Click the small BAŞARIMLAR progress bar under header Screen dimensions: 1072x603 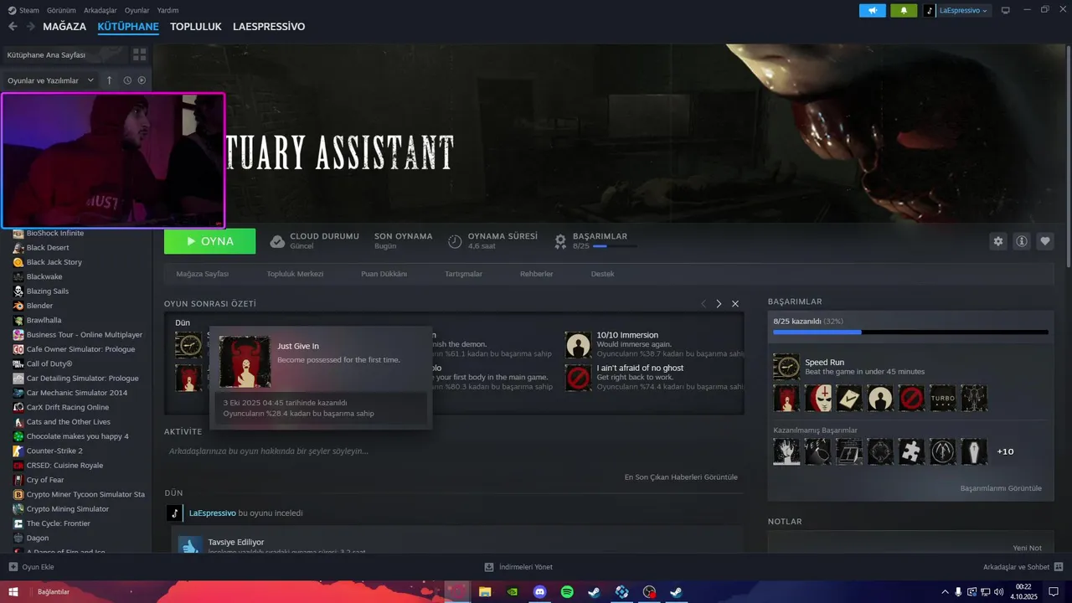(615, 246)
